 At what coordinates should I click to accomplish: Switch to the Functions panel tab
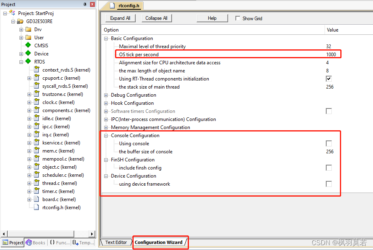(x=60, y=243)
